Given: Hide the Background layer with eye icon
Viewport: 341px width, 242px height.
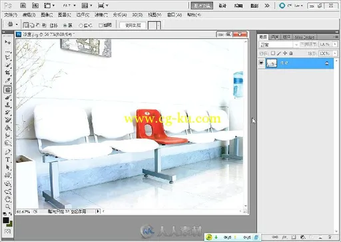Looking at the screenshot, I should [x=261, y=63].
